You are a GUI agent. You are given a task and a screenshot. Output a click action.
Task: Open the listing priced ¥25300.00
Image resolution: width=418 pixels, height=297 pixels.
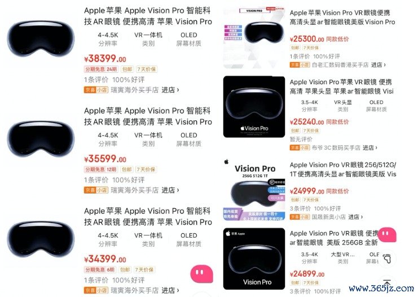coord(342,18)
